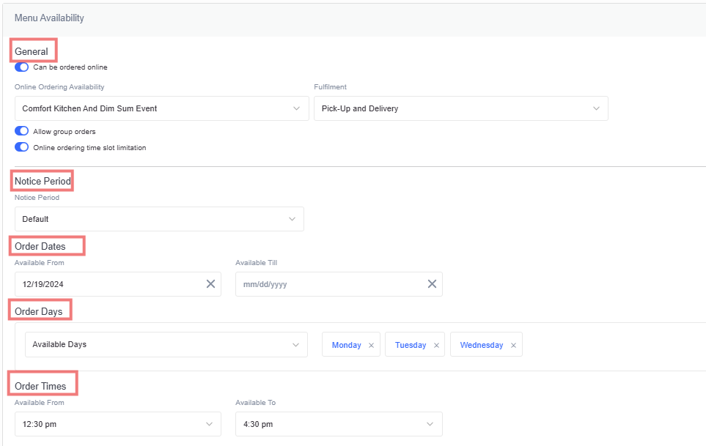The width and height of the screenshot is (706, 446).
Task: Clear the Available From date 12/19/2024
Action: 210,284
